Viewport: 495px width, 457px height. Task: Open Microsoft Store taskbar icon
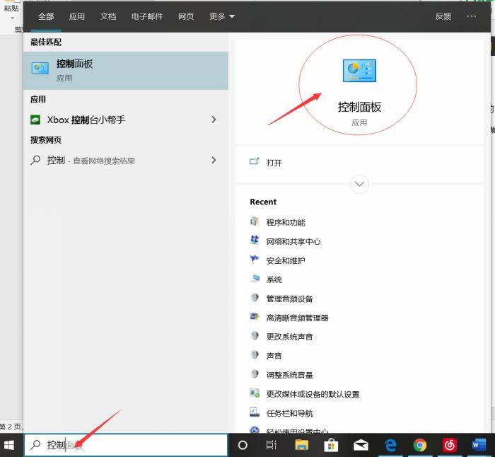pyautogui.click(x=331, y=445)
